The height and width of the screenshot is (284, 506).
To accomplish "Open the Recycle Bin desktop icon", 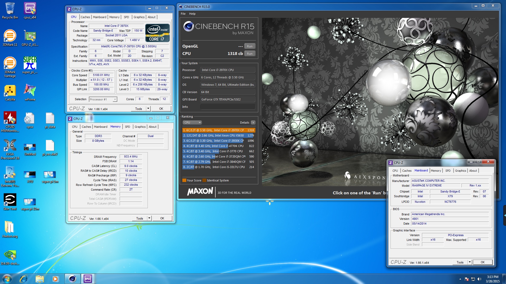I will (10, 11).
